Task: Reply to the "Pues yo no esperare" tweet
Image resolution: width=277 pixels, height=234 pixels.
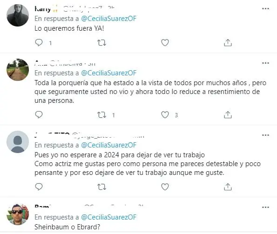Action: [x=39, y=187]
